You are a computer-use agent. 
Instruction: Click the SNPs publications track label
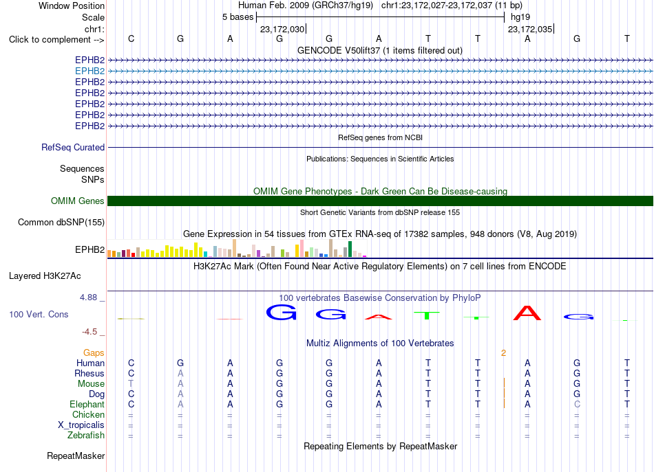pos(93,179)
